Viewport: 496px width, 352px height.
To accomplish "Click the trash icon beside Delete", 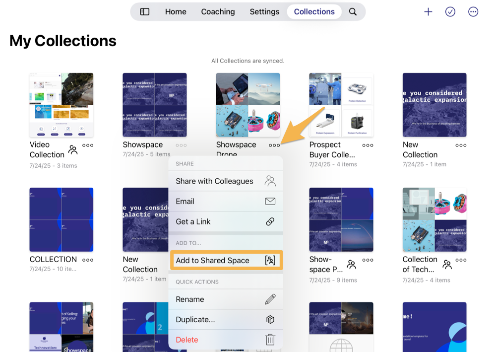I will coord(270,340).
